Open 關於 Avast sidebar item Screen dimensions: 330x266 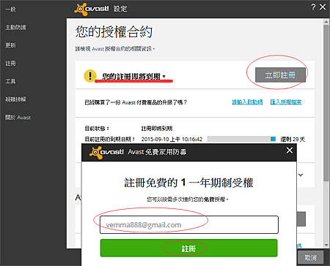pyautogui.click(x=18, y=118)
